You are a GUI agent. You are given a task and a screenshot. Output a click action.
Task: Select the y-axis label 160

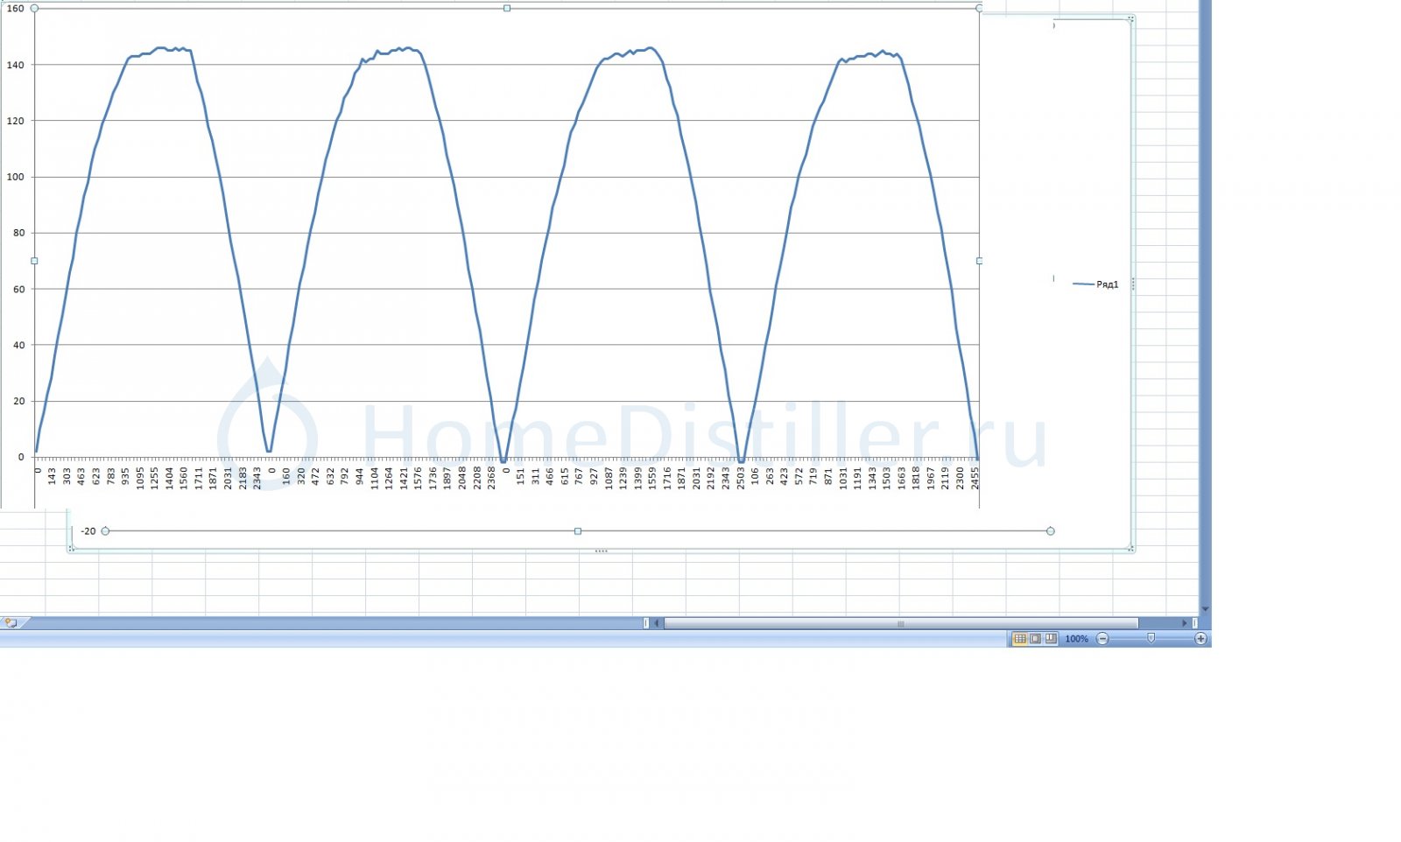coord(16,9)
